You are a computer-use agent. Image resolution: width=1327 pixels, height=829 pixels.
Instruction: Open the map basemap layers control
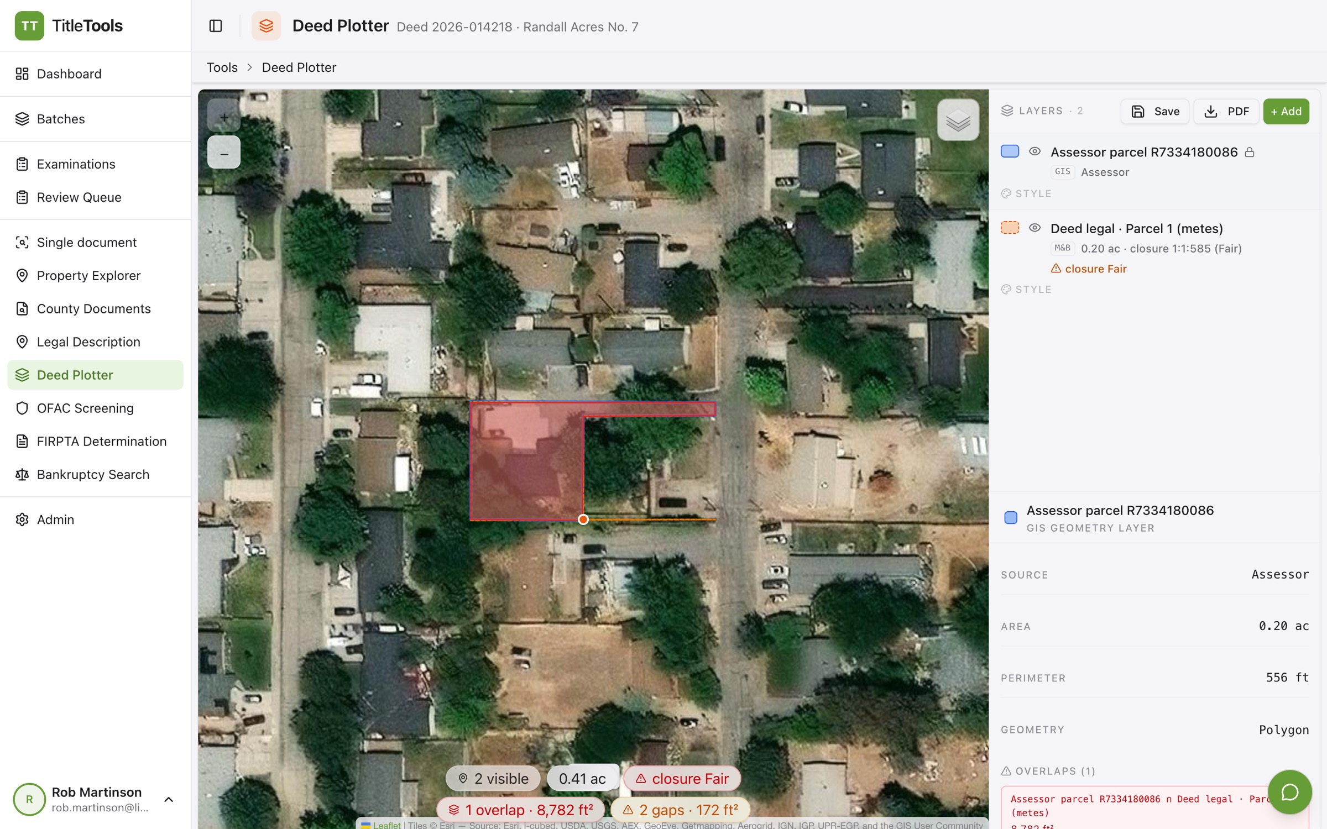coord(958,120)
